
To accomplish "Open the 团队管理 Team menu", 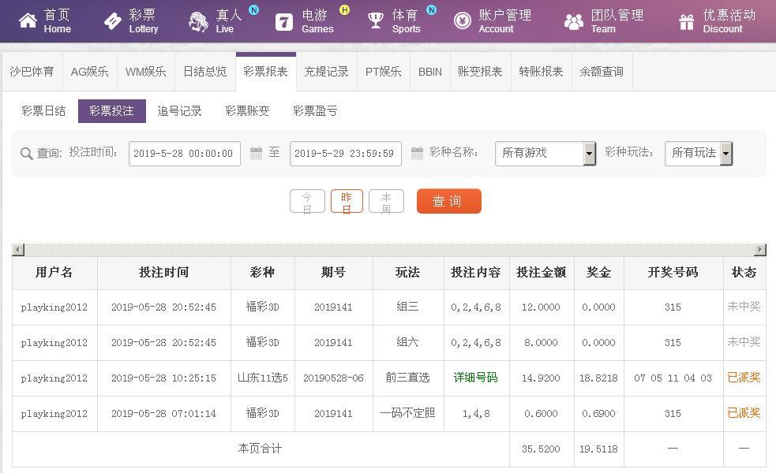I will click(x=604, y=21).
